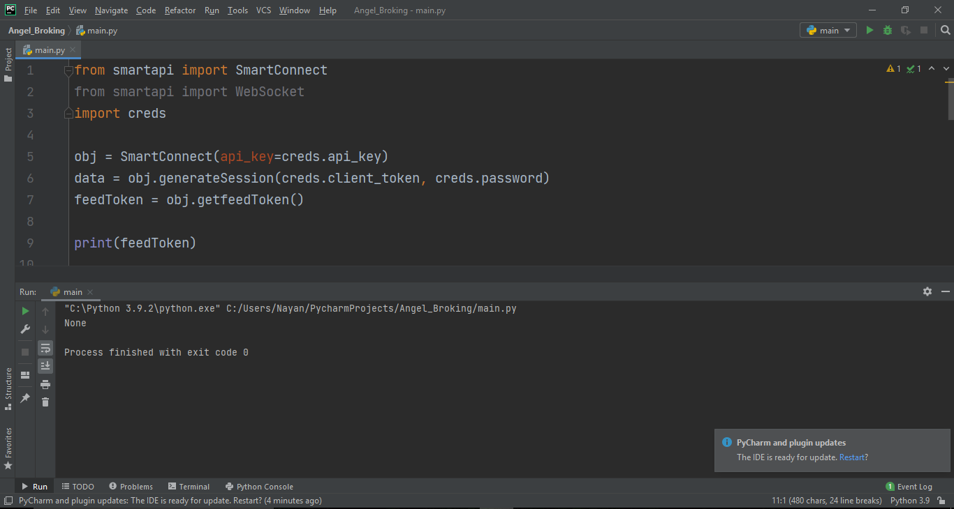
Task: Click the lock read-only status icon
Action: (x=942, y=501)
